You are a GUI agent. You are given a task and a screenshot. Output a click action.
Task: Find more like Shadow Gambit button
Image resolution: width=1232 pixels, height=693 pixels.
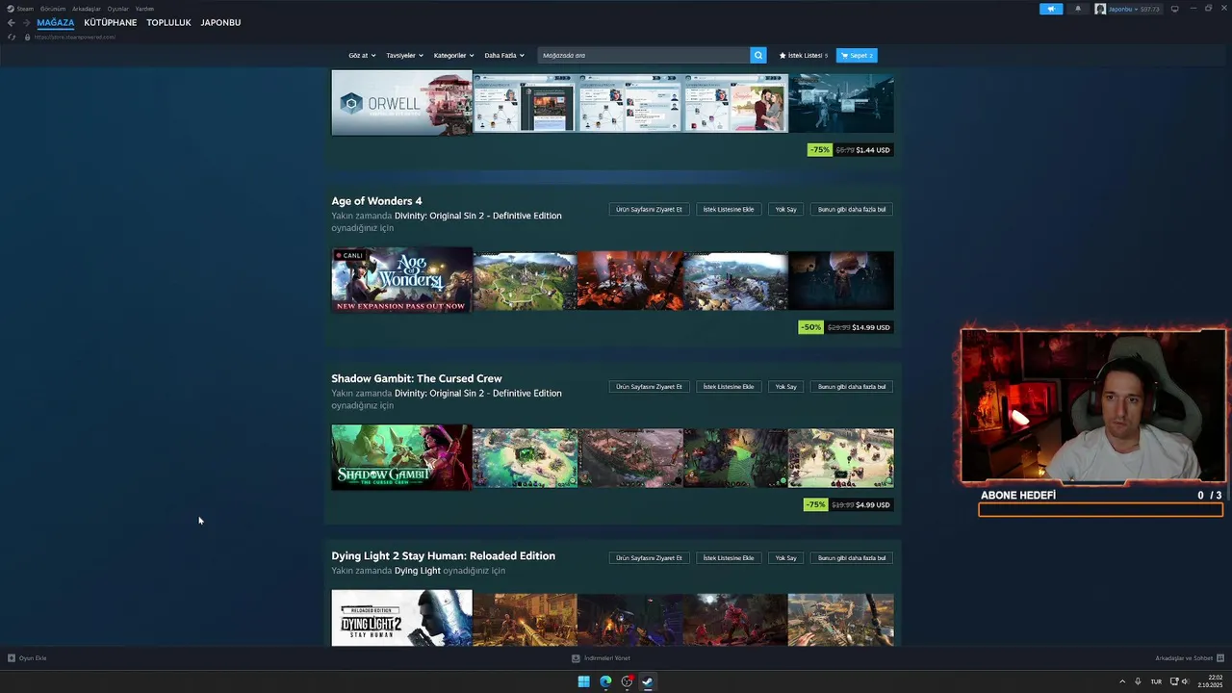(x=852, y=387)
